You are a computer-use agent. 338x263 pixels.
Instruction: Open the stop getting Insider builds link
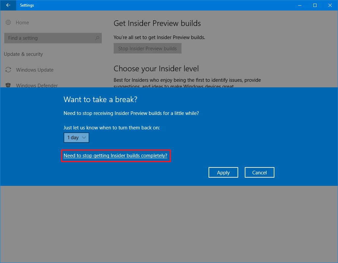(116, 155)
